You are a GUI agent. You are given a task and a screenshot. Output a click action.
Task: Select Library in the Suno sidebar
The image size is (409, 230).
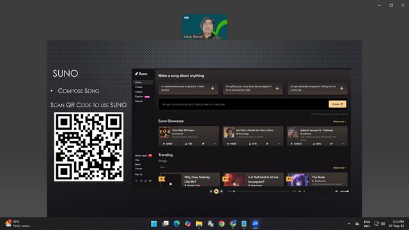(x=139, y=92)
